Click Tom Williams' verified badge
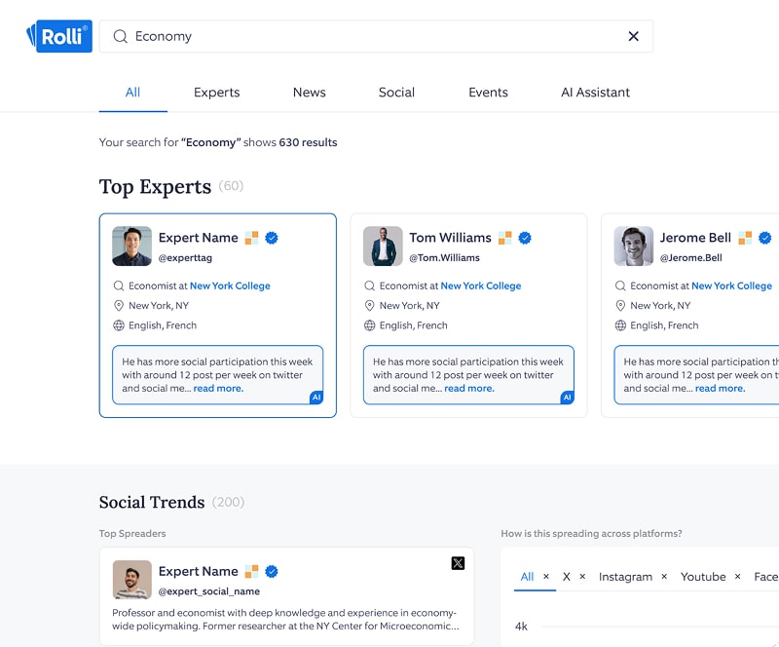The image size is (779, 647). click(525, 238)
